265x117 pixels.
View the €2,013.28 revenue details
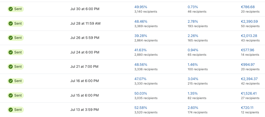pos(249,36)
